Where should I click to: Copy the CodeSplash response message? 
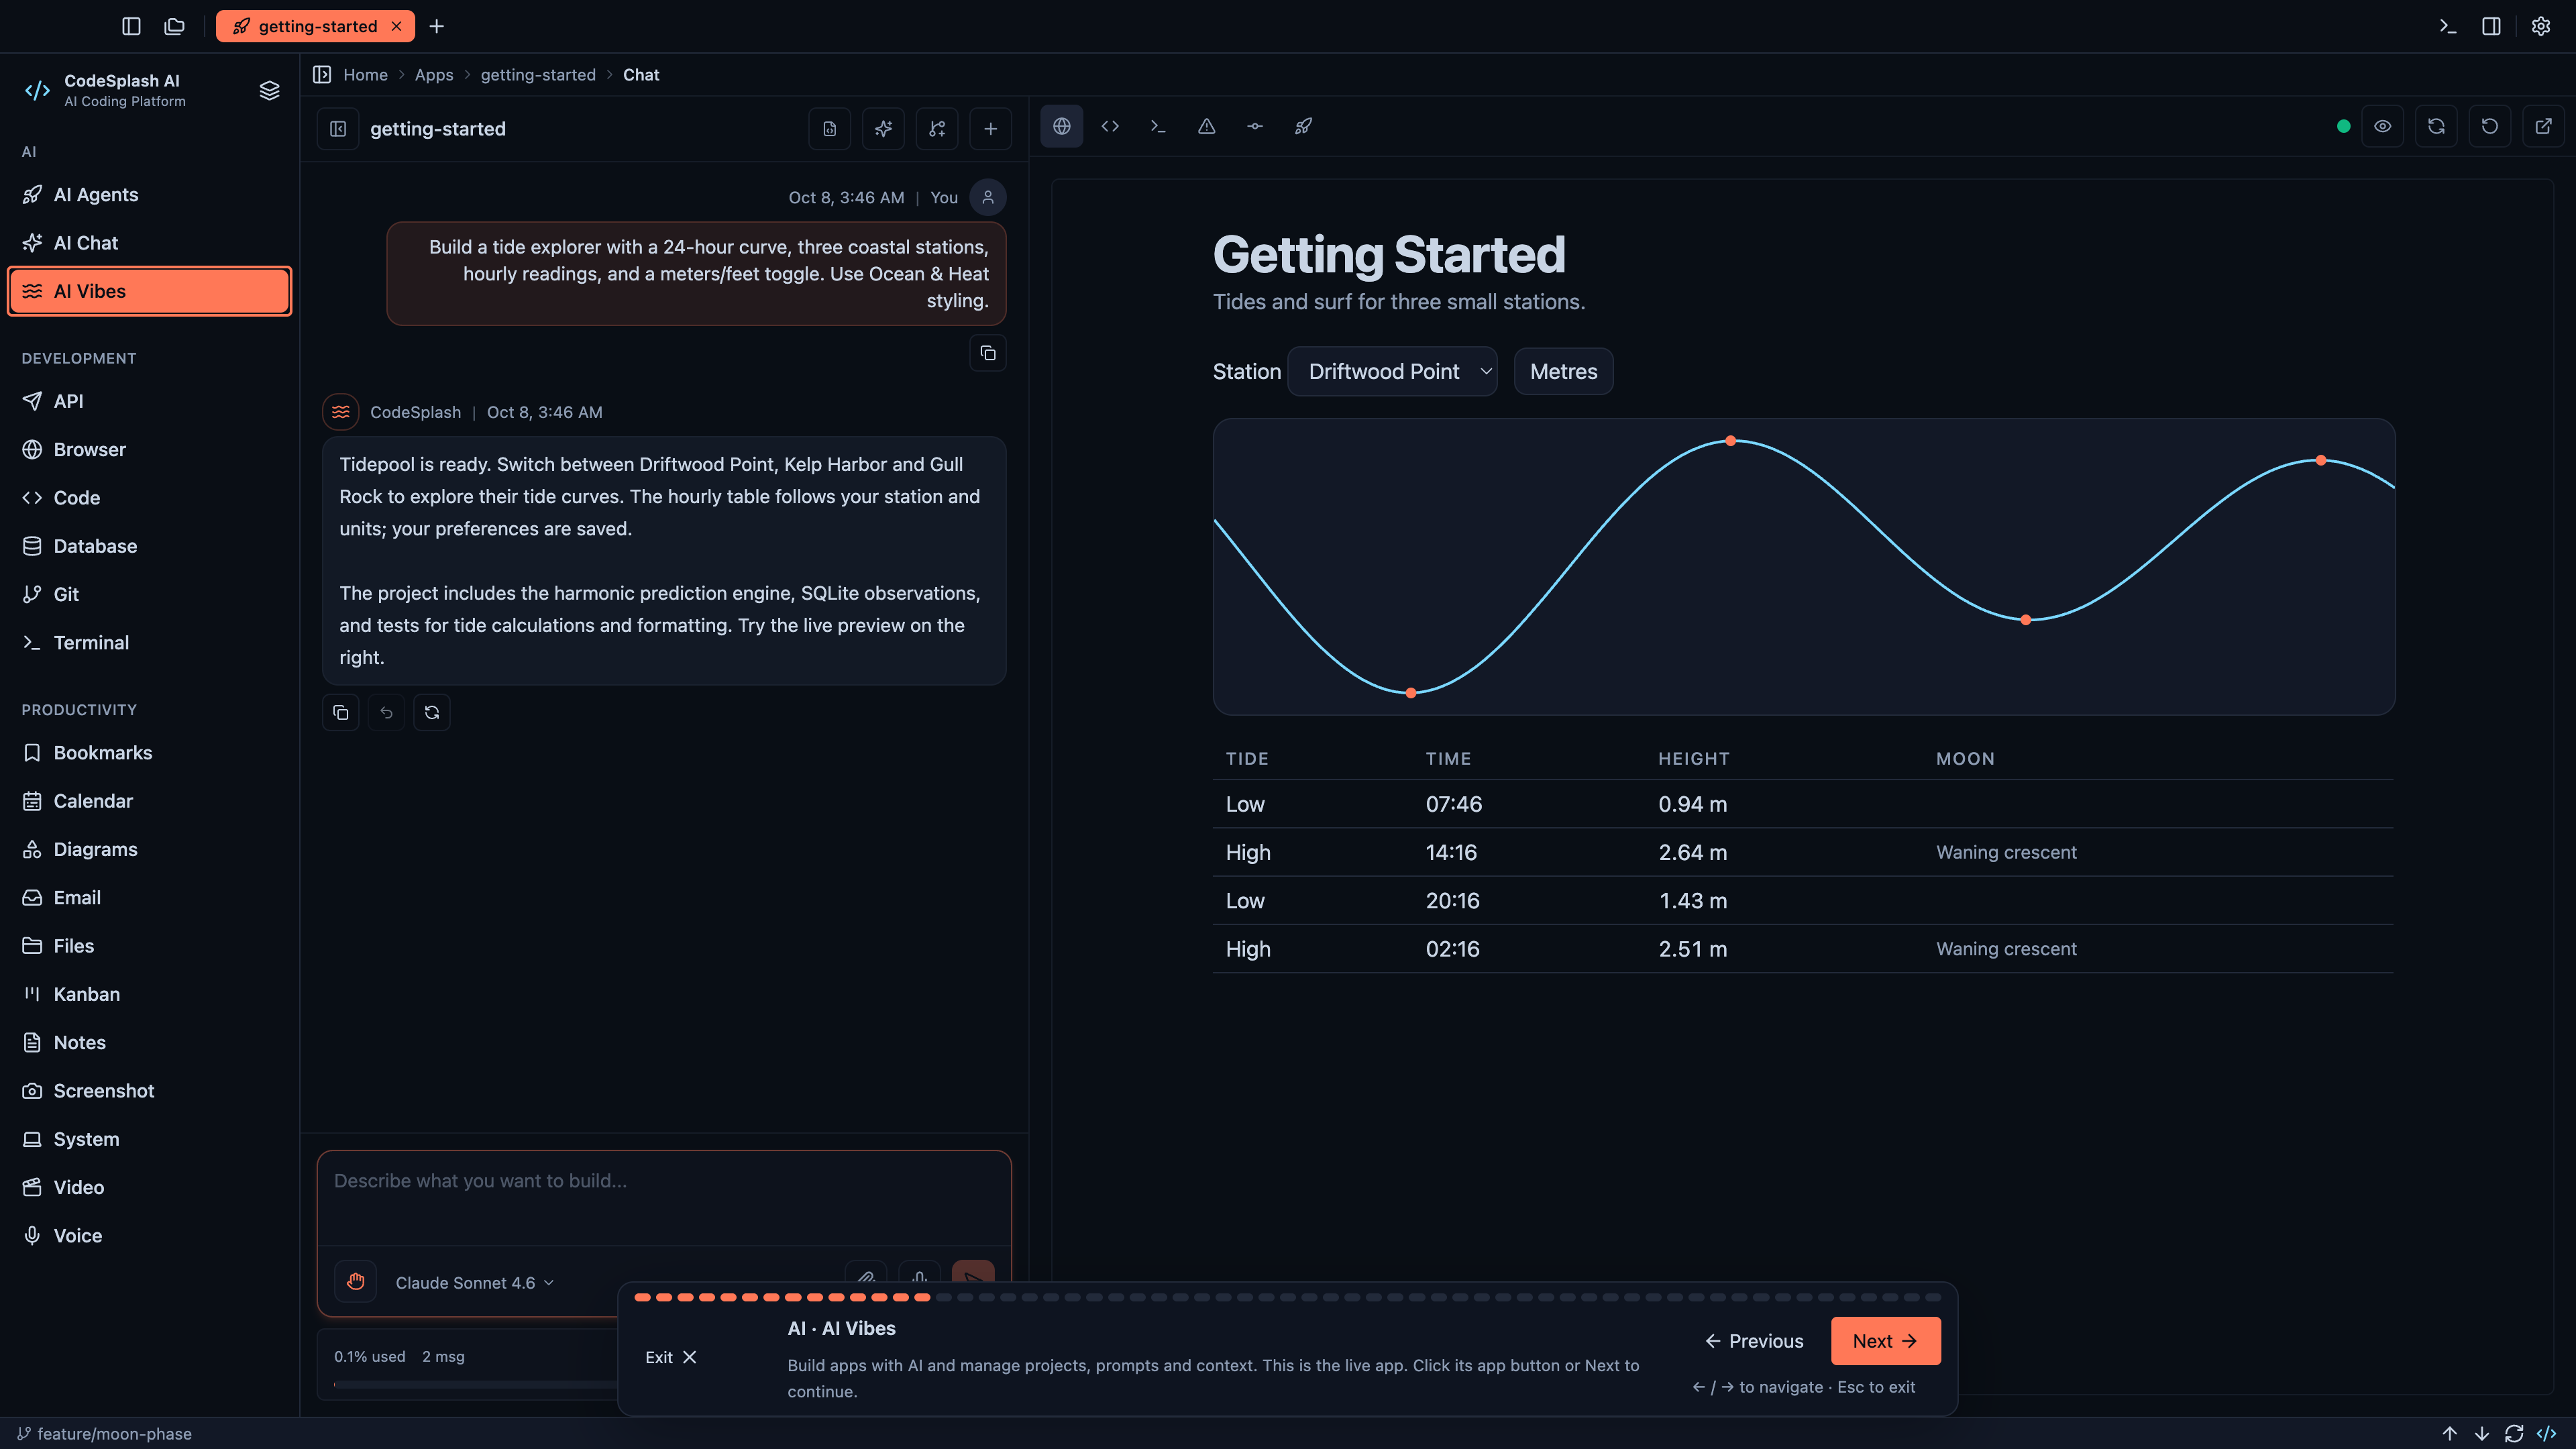point(341,712)
